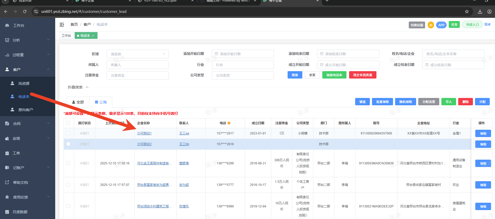Click the 使用反馈 bug icon
This screenshot has width=495, height=219.
point(7,197)
